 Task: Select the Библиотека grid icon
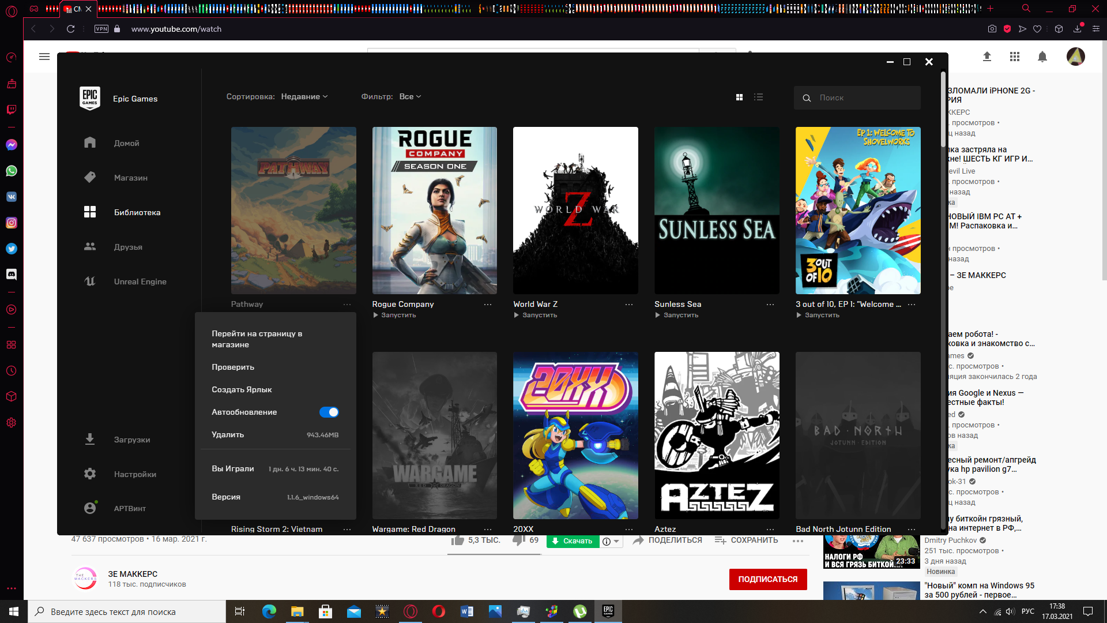tap(90, 212)
